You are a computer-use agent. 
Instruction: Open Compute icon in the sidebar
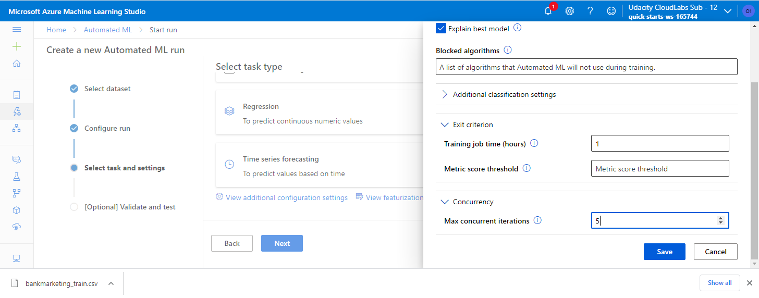coord(17,258)
